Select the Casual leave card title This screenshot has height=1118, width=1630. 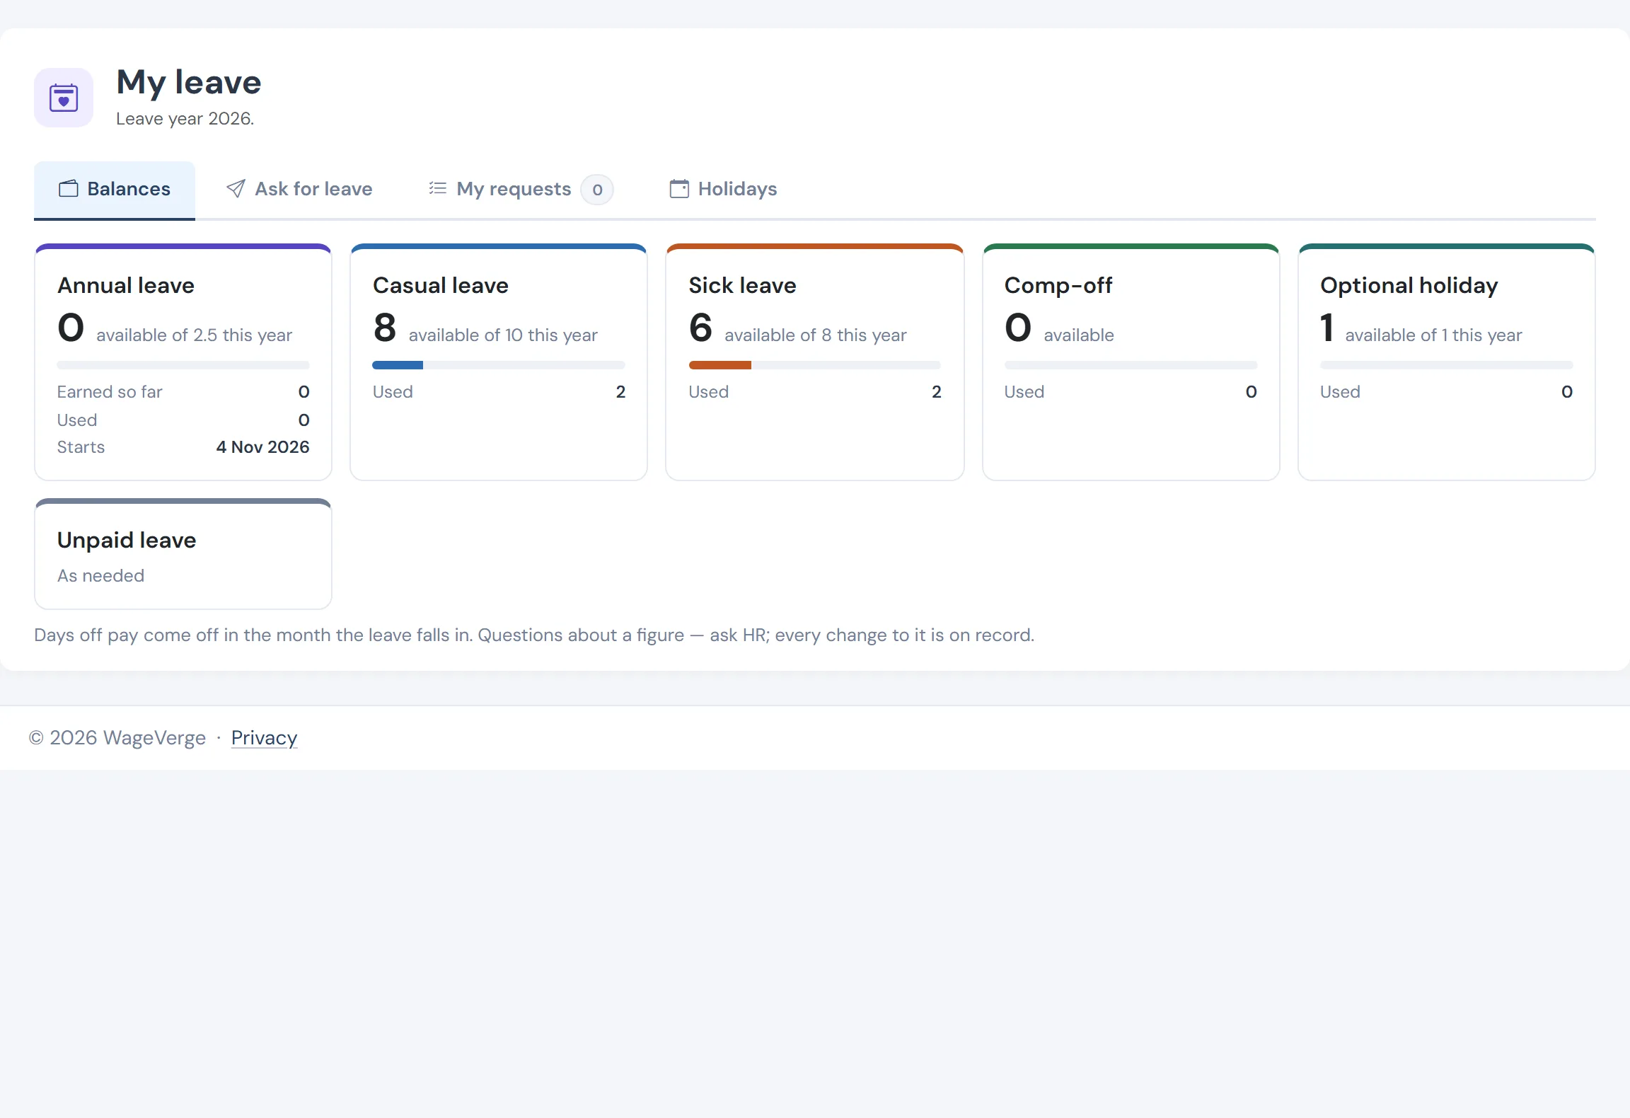(441, 285)
